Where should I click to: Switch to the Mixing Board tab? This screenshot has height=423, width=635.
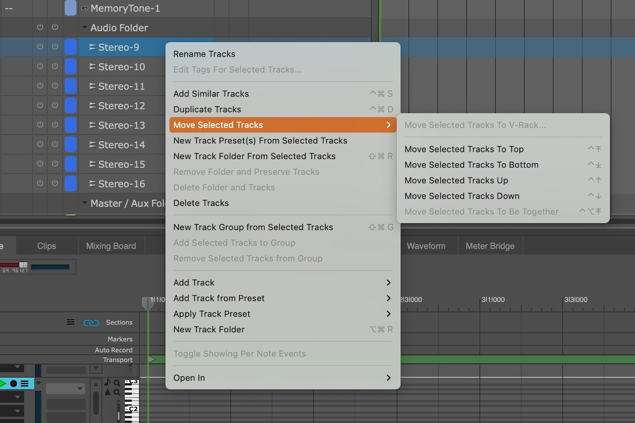click(x=111, y=246)
